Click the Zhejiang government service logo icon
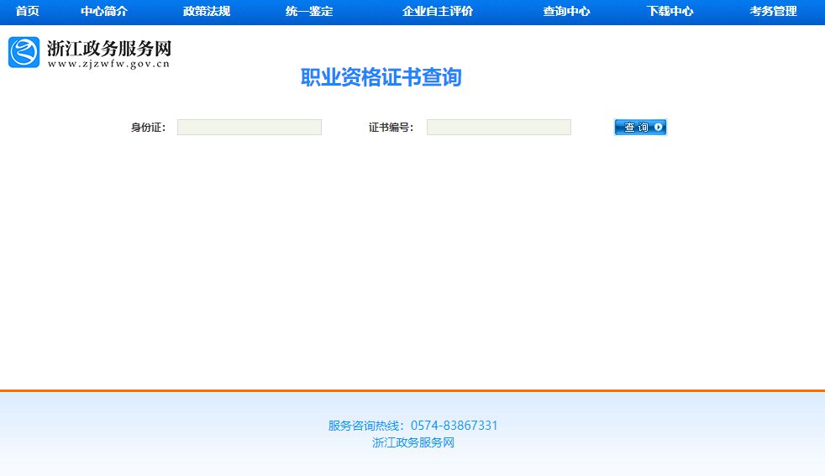Screen dimensions: 825x476 tap(24, 52)
